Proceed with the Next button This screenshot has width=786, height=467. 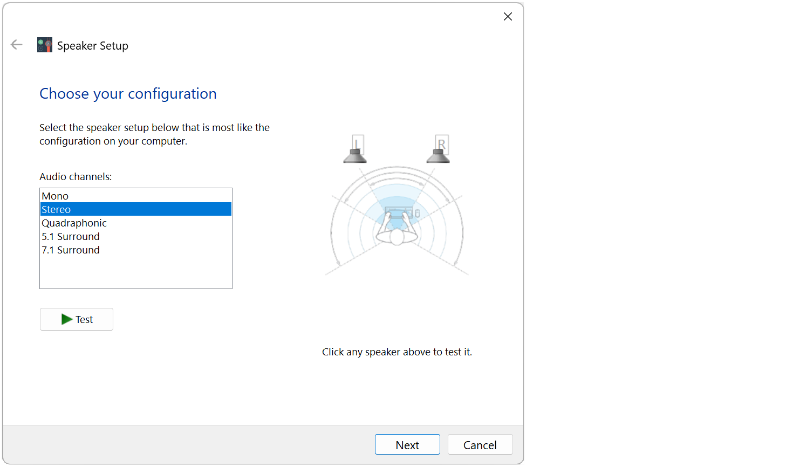407,445
